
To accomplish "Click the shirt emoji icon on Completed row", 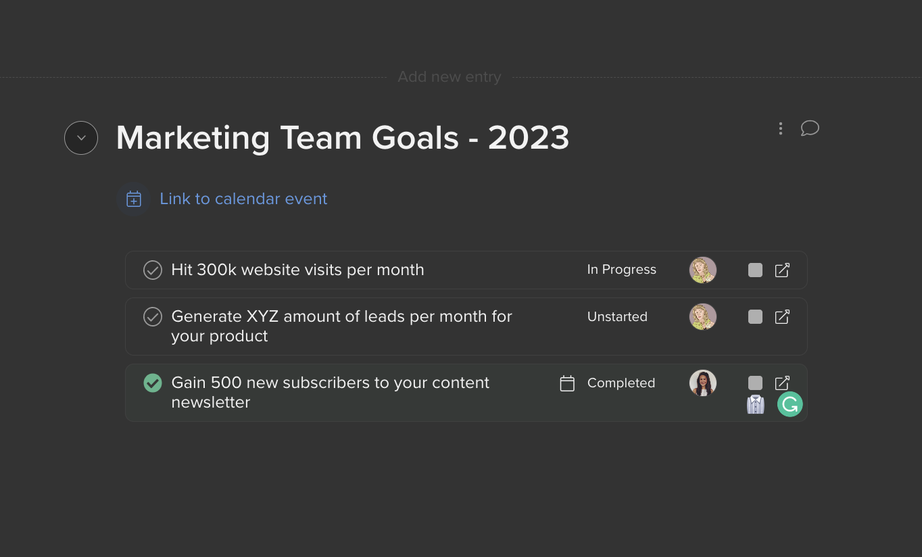I will click(x=755, y=404).
